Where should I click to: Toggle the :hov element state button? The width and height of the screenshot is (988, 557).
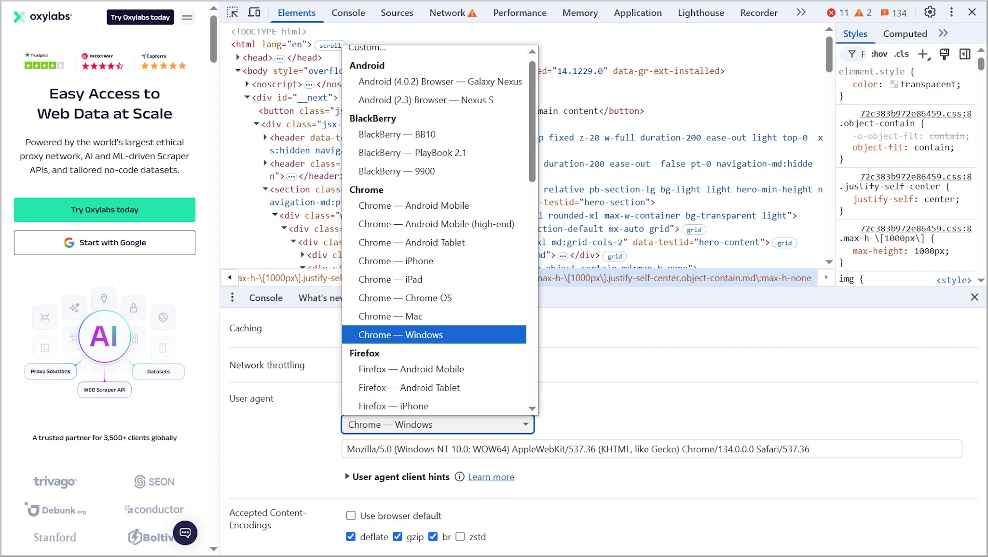coord(879,54)
